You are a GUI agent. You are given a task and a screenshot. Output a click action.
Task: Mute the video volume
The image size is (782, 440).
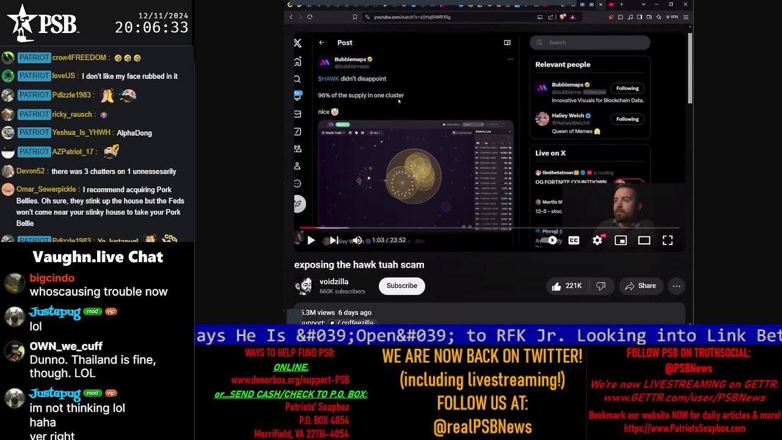[x=357, y=241]
